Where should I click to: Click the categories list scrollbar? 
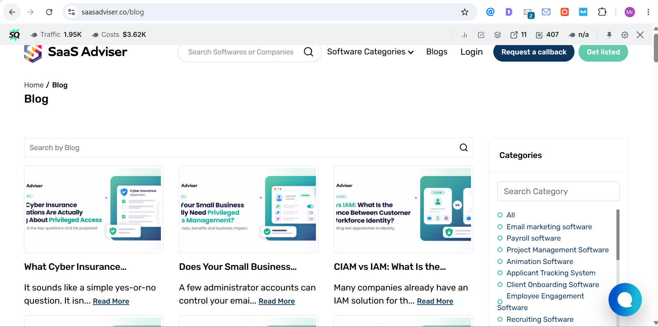(618, 235)
